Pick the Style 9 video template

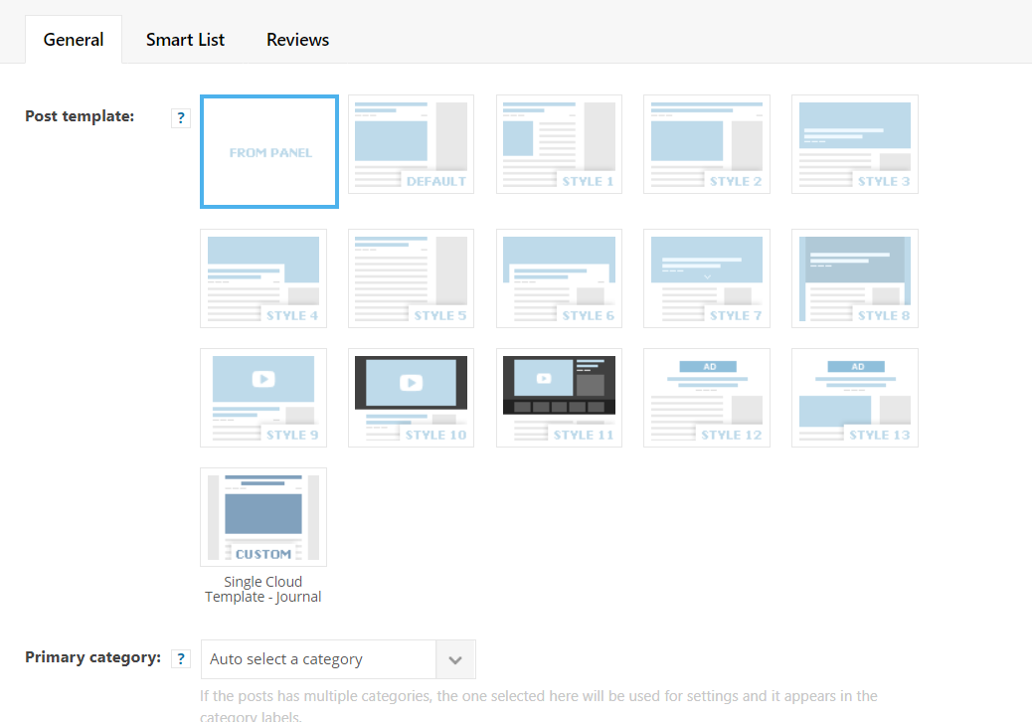point(263,398)
